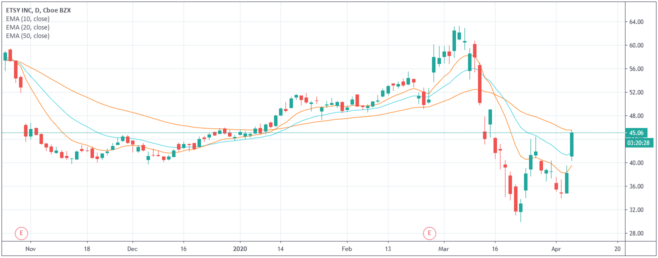Click the 64.00 price axis label
The width and height of the screenshot is (658, 258).
click(636, 22)
